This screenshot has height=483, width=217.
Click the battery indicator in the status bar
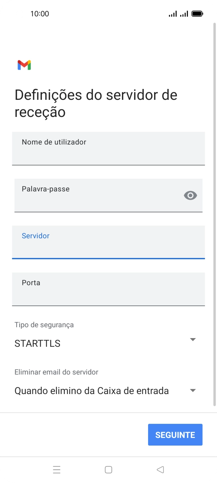tap(197, 13)
